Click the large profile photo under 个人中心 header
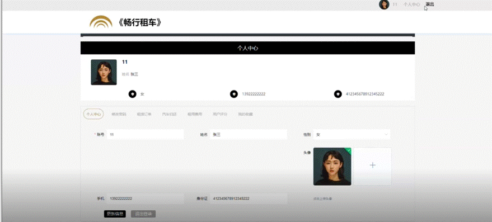 [104, 72]
